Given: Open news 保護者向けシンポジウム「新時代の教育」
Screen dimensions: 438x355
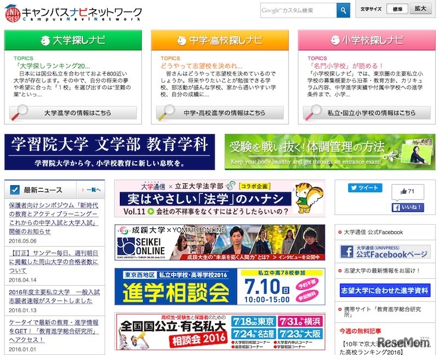Looking at the screenshot, I should (x=54, y=218).
